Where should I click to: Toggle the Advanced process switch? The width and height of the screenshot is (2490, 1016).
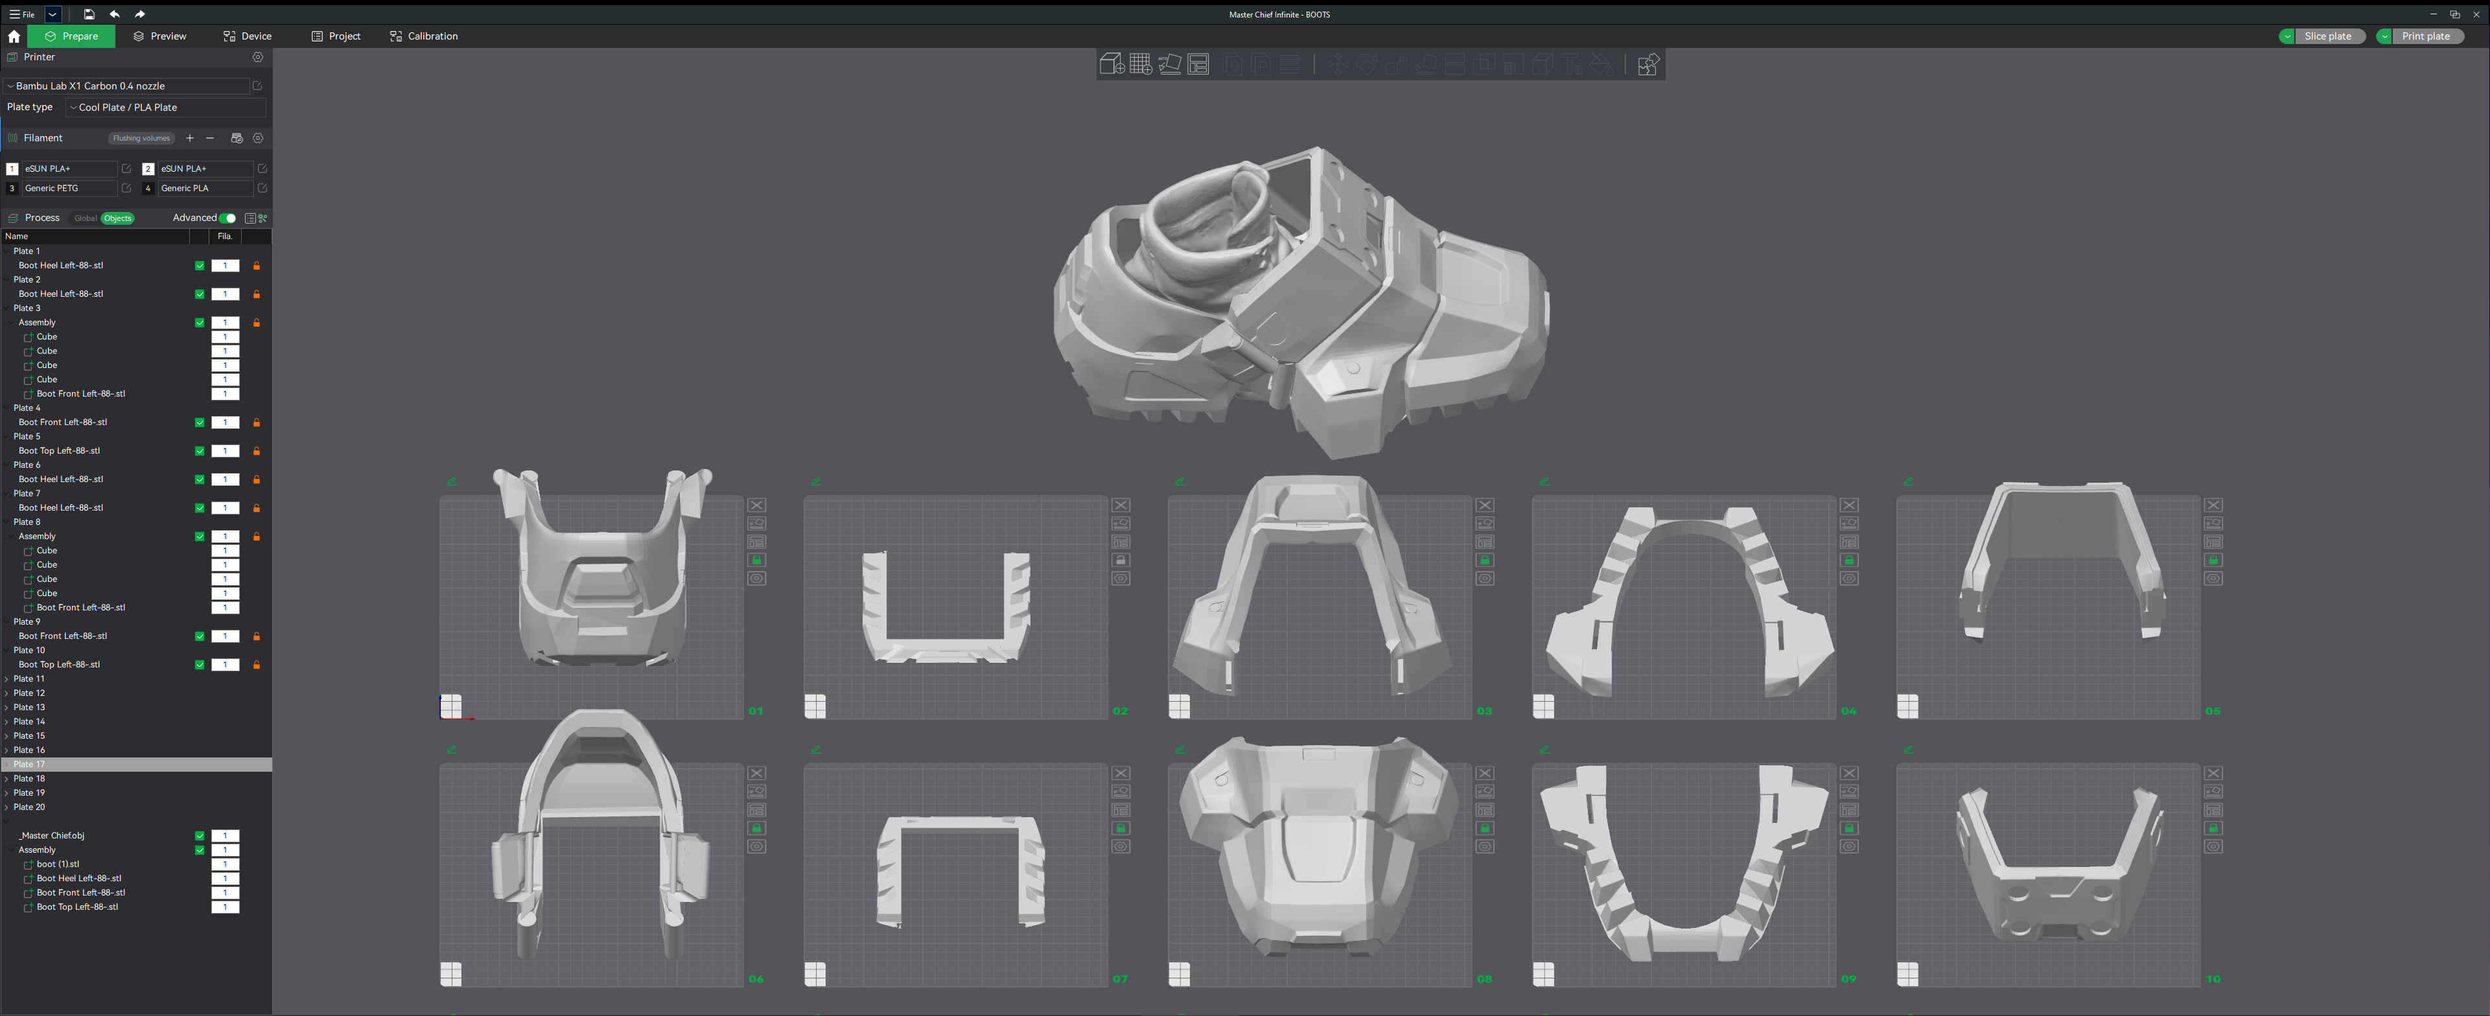(227, 218)
